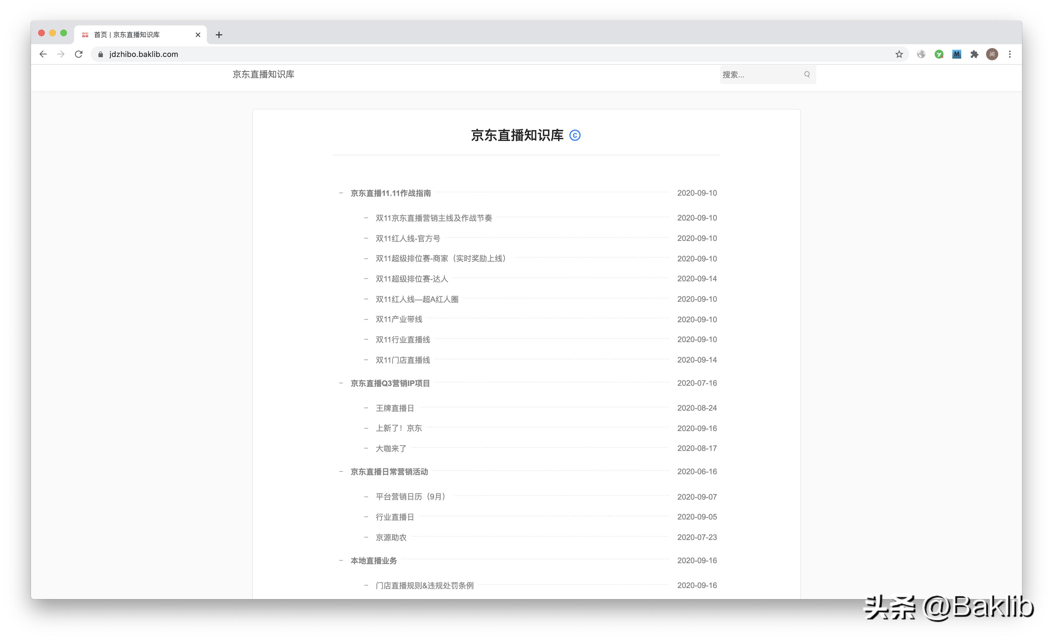Click the back navigation arrow
Image resolution: width=1053 pixels, height=640 pixels.
pos(43,54)
